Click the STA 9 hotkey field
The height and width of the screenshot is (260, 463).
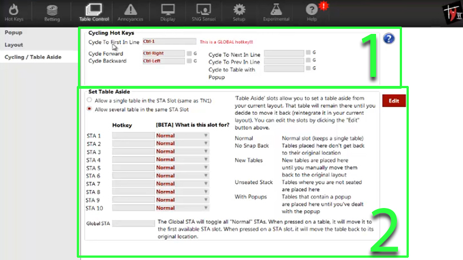[x=133, y=200]
